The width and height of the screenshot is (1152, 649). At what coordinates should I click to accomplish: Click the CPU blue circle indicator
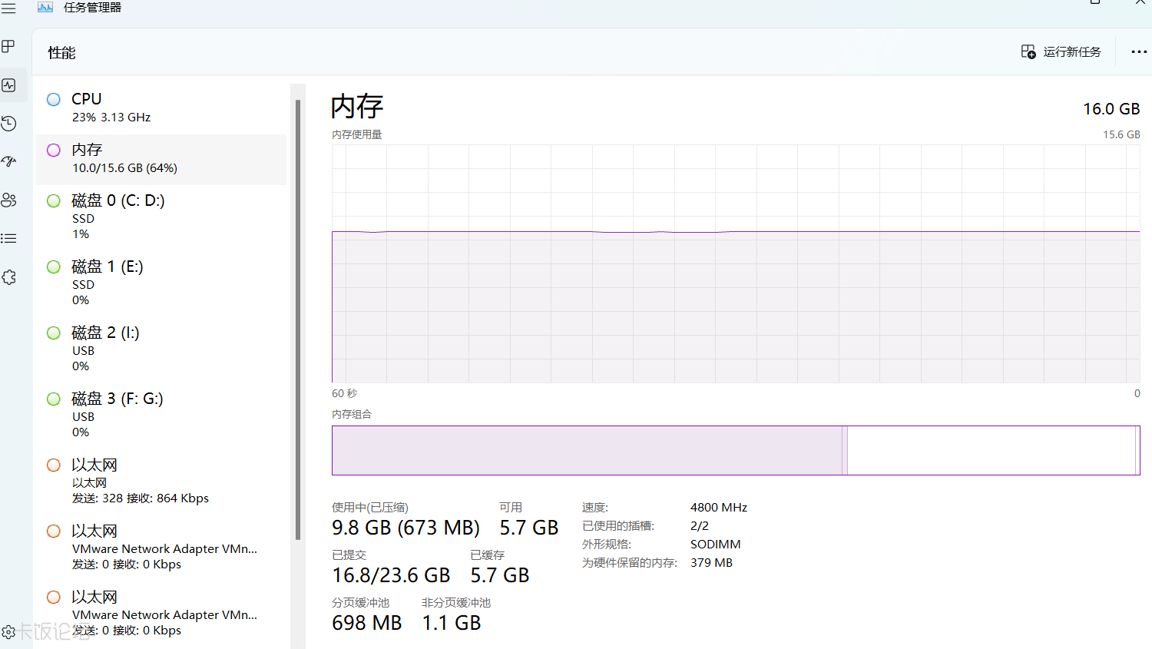(x=54, y=99)
